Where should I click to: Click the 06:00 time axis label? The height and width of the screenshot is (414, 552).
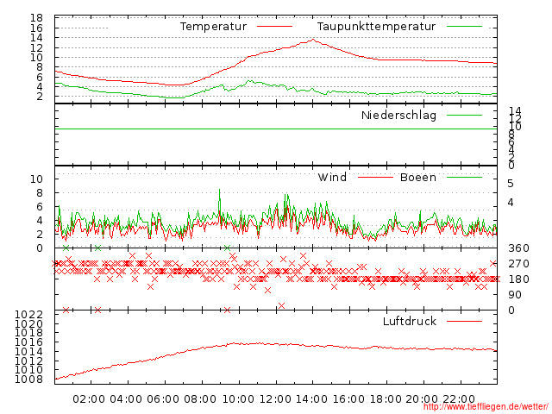click(163, 399)
